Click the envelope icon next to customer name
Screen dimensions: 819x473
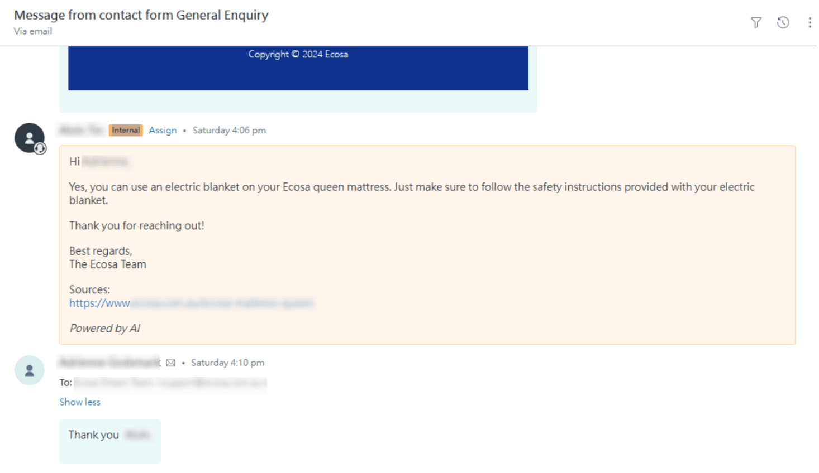(170, 363)
